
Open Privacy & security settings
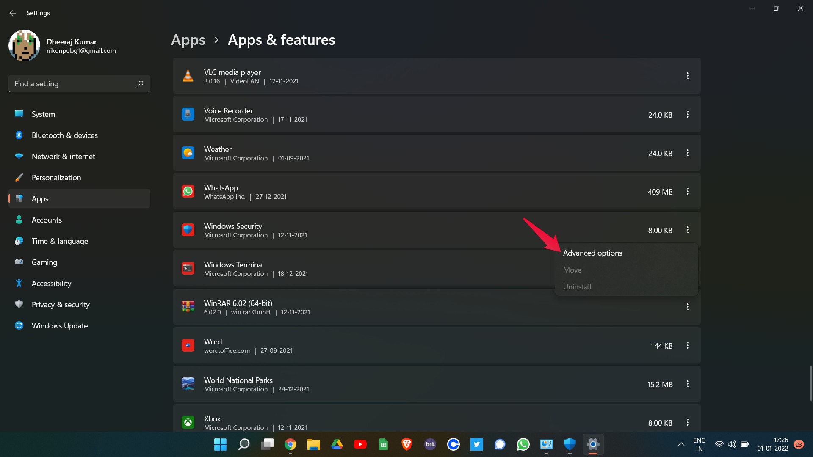(x=79, y=304)
